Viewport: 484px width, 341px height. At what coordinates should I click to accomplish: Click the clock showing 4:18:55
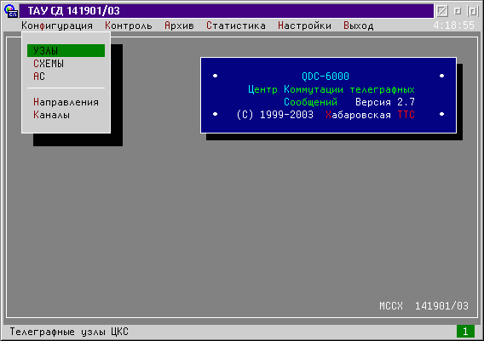453,26
